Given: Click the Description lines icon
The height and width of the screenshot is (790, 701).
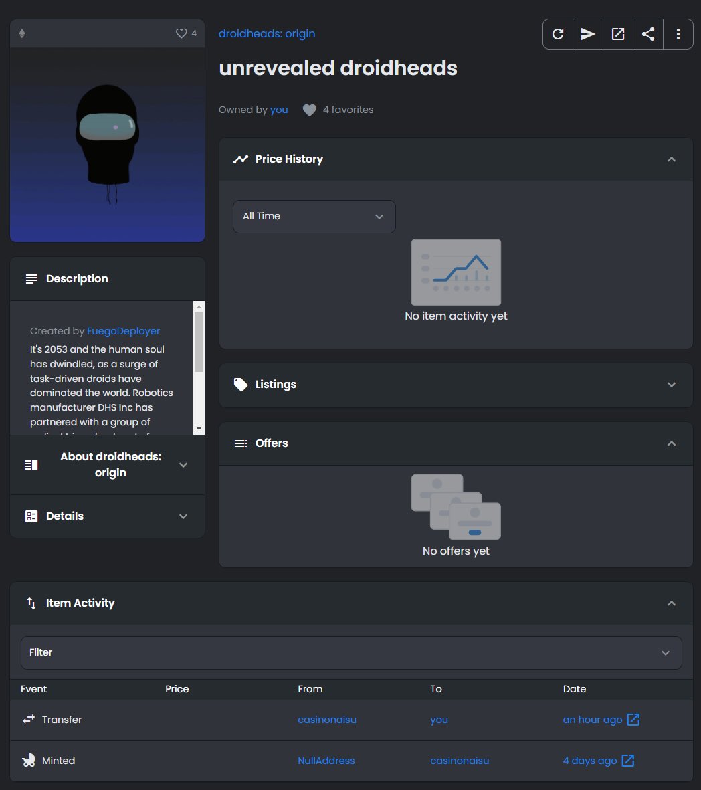Looking at the screenshot, I should tap(31, 279).
